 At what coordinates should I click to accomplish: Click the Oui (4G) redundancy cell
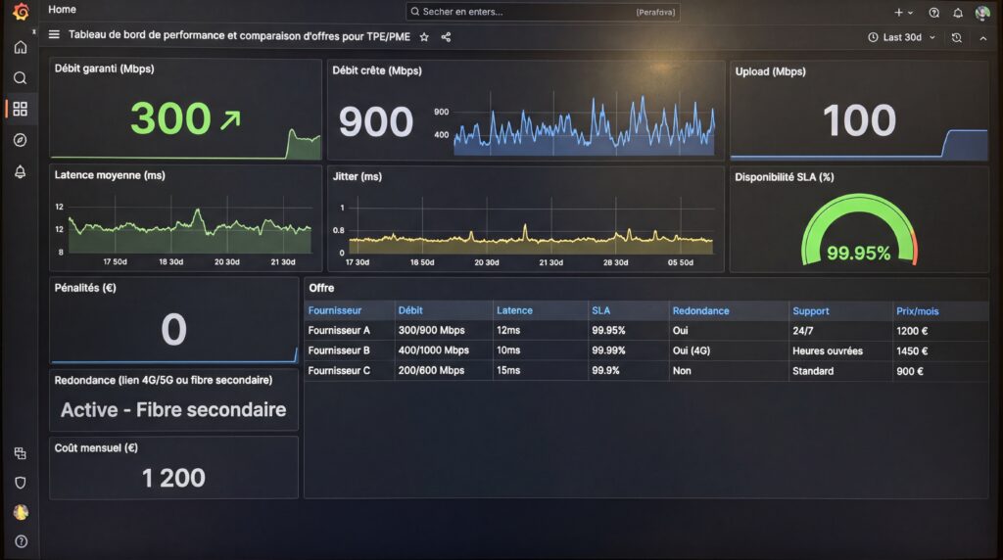691,350
